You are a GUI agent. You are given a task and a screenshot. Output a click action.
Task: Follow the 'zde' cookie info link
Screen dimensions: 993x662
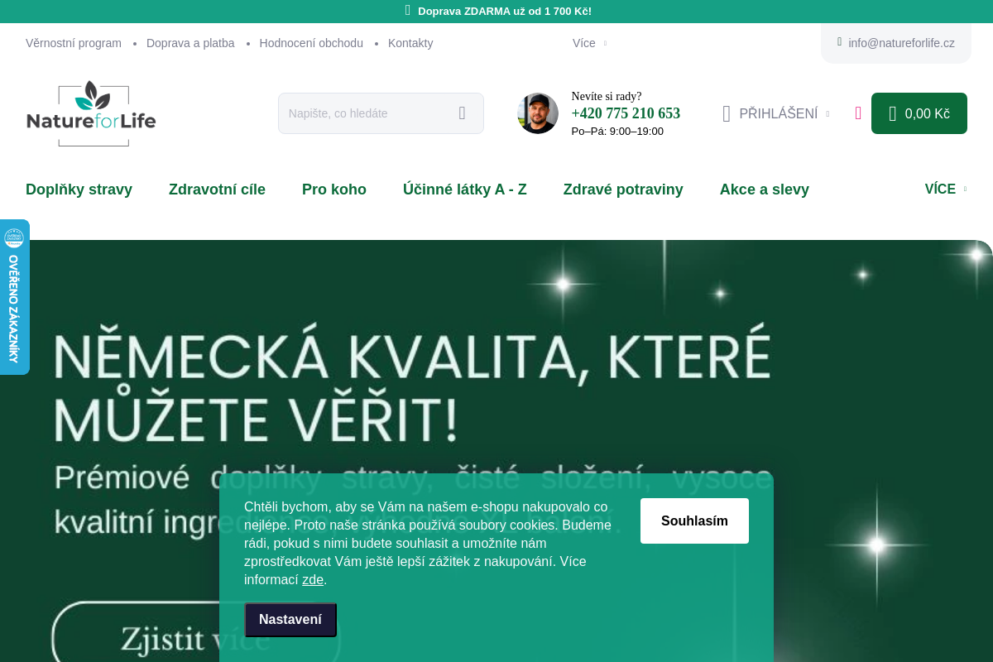click(x=313, y=579)
